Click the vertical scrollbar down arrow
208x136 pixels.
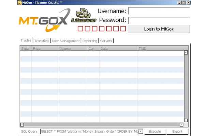tap(186, 120)
